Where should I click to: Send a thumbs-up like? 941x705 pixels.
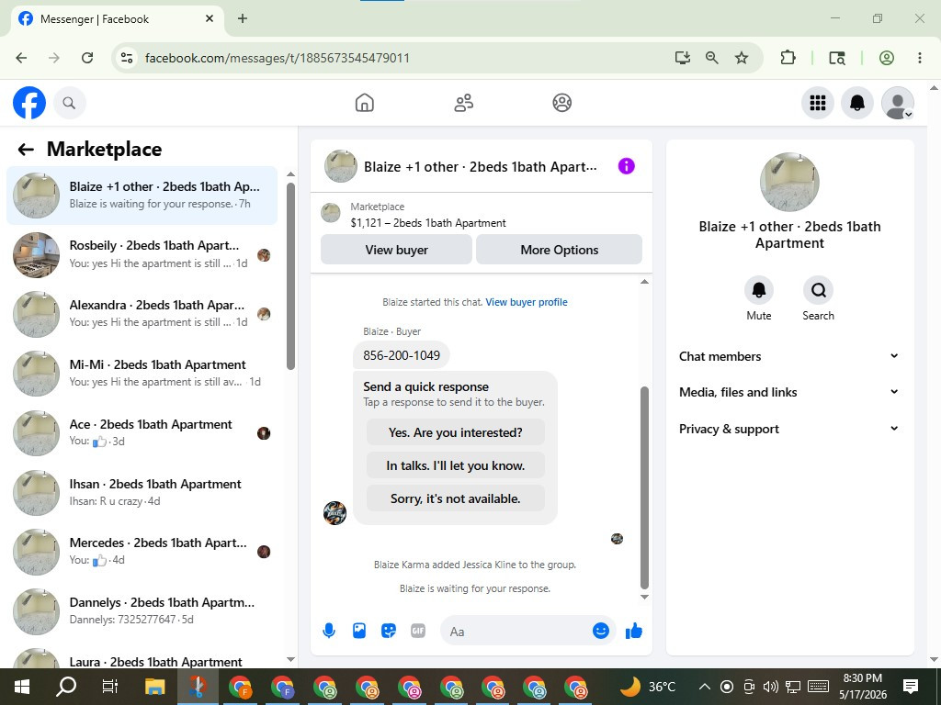click(634, 631)
